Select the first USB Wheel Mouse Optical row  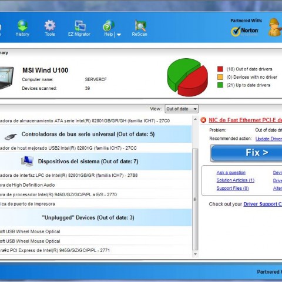pyautogui.click(x=96, y=231)
